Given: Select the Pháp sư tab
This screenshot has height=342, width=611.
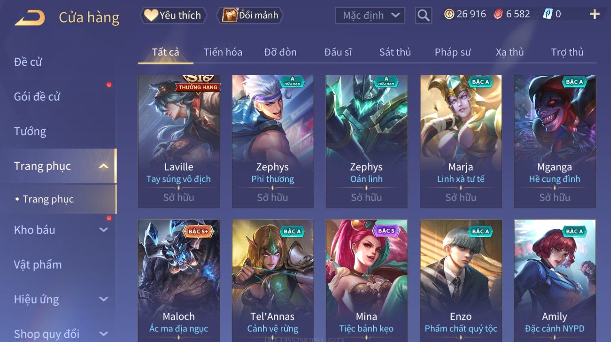Looking at the screenshot, I should [453, 52].
